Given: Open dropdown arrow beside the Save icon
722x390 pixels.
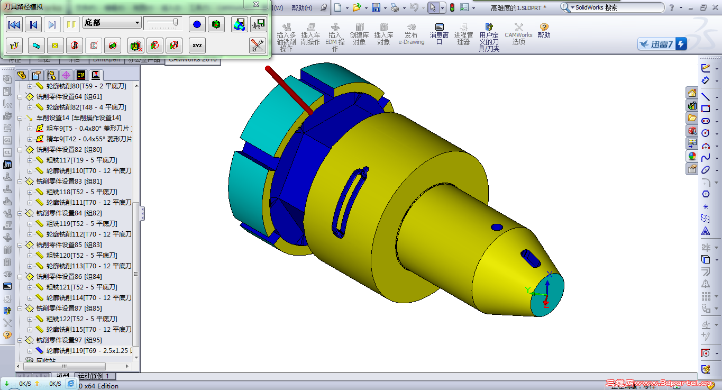Looking at the screenshot, I should coord(385,8).
